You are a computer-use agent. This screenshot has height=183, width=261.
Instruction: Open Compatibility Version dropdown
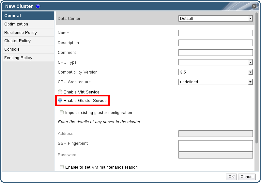coord(215,72)
